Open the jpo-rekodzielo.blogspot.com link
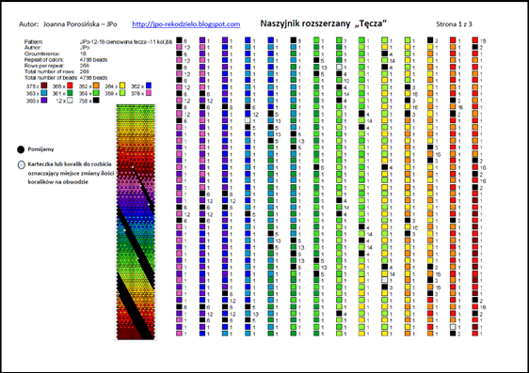Screen dimensions: 529x373 (x=185, y=24)
